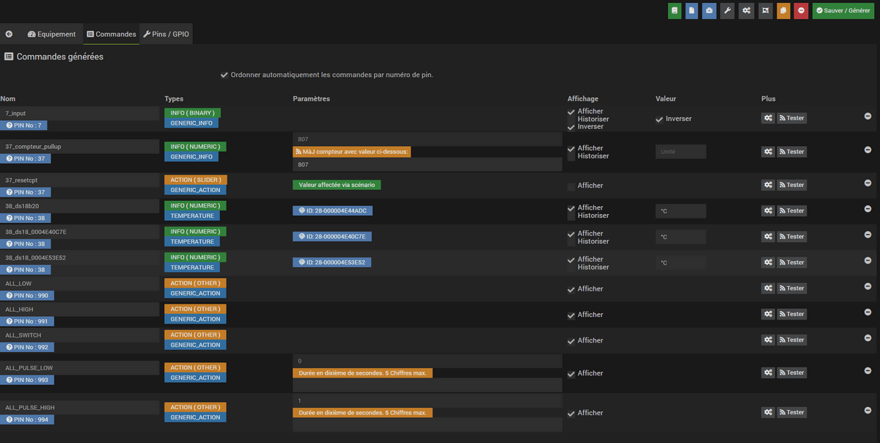880x443 pixels.
Task: Enable Afficher checkbox for 37_resetcpt
Action: [x=571, y=186]
